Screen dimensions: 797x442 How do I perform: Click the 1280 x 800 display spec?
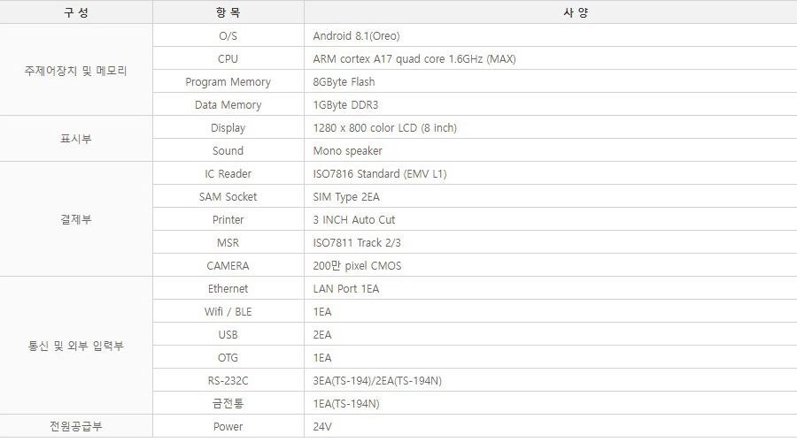[x=385, y=128]
